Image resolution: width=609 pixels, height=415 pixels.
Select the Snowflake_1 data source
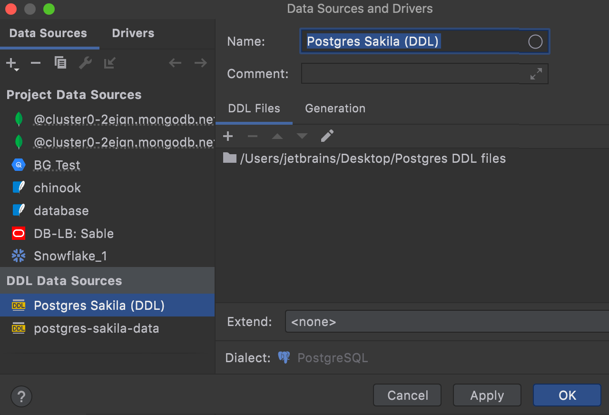point(70,257)
